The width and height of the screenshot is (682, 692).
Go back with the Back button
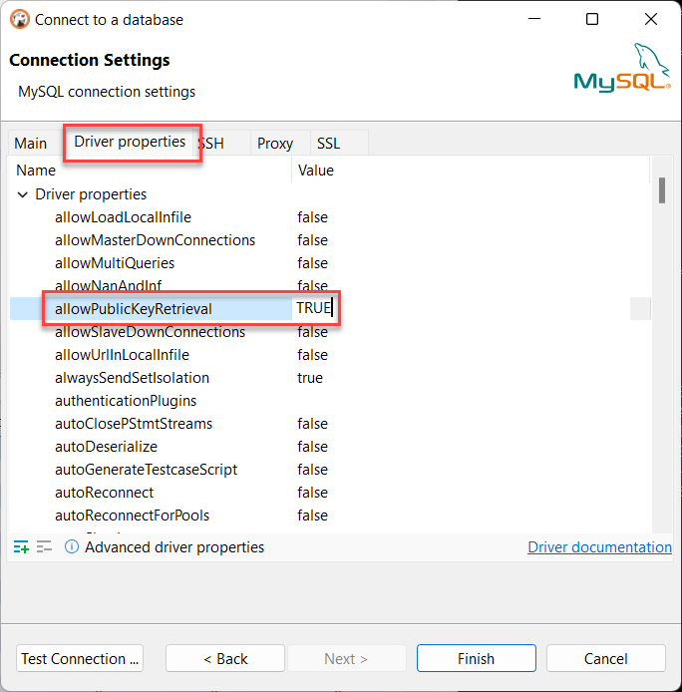click(x=225, y=658)
